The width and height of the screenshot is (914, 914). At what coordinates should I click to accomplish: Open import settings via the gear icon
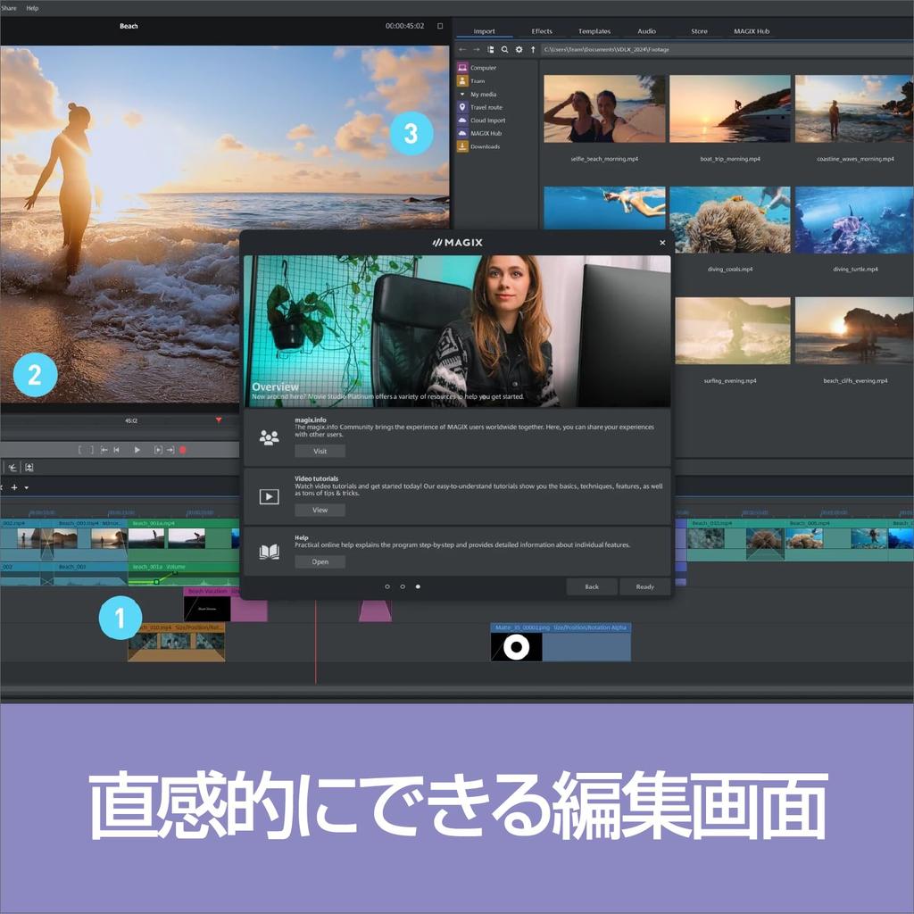pyautogui.click(x=519, y=50)
